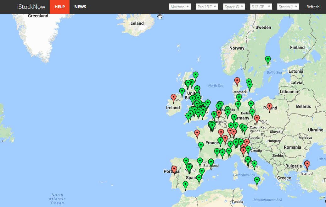The width and height of the screenshot is (326, 207).
Task: Click the Romania map label
Action: [x=293, y=147]
